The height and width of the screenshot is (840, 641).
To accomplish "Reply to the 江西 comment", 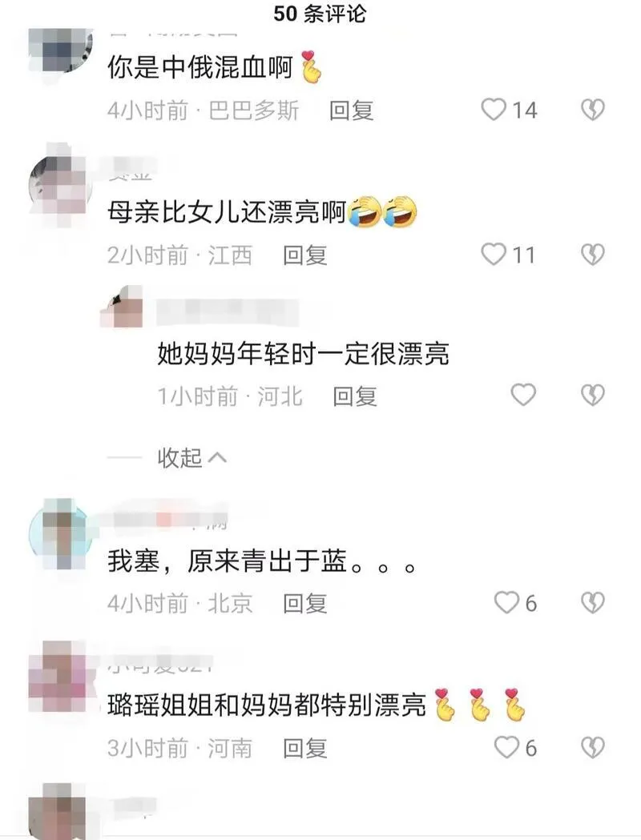I will pyautogui.click(x=305, y=255).
